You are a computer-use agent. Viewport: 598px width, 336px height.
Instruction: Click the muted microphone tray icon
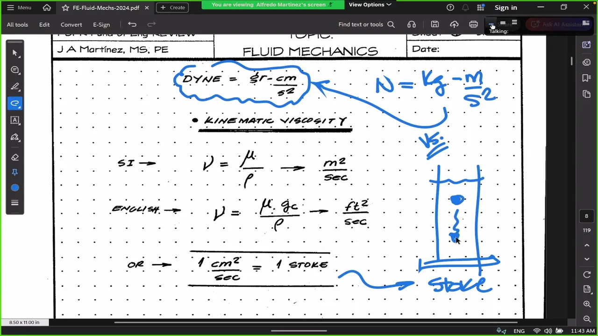(x=501, y=331)
